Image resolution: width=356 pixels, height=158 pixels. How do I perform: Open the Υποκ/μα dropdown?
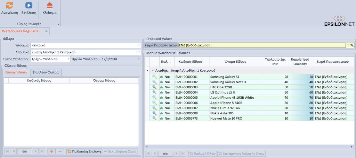click(139, 45)
